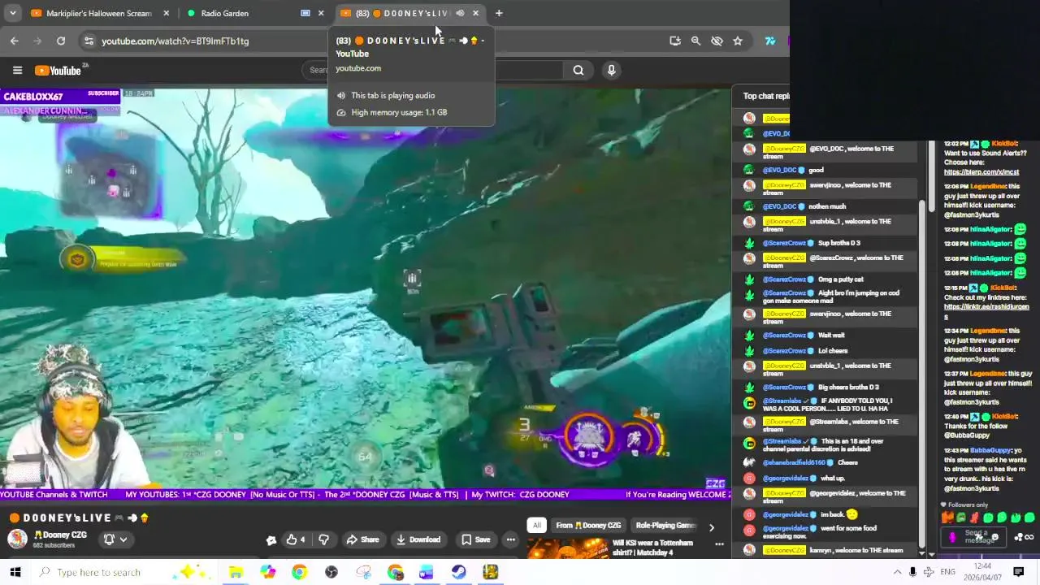1040x585 pixels.
Task: Open linktr.ee rashidjurgens link in chat
Action: [986, 310]
